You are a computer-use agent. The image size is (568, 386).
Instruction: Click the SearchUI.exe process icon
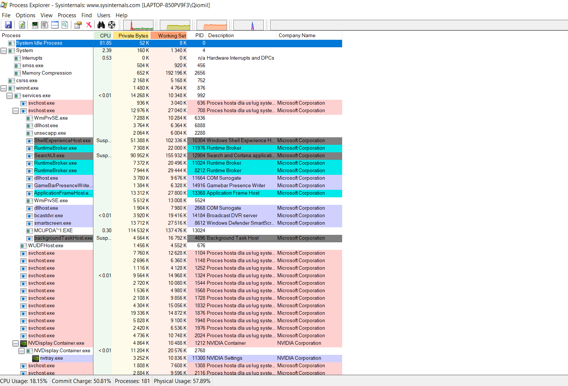coord(30,156)
